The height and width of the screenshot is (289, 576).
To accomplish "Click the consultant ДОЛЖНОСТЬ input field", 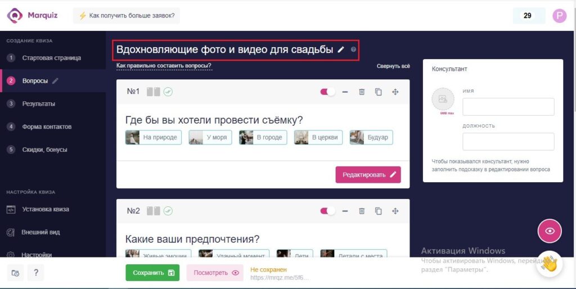I will [x=508, y=141].
